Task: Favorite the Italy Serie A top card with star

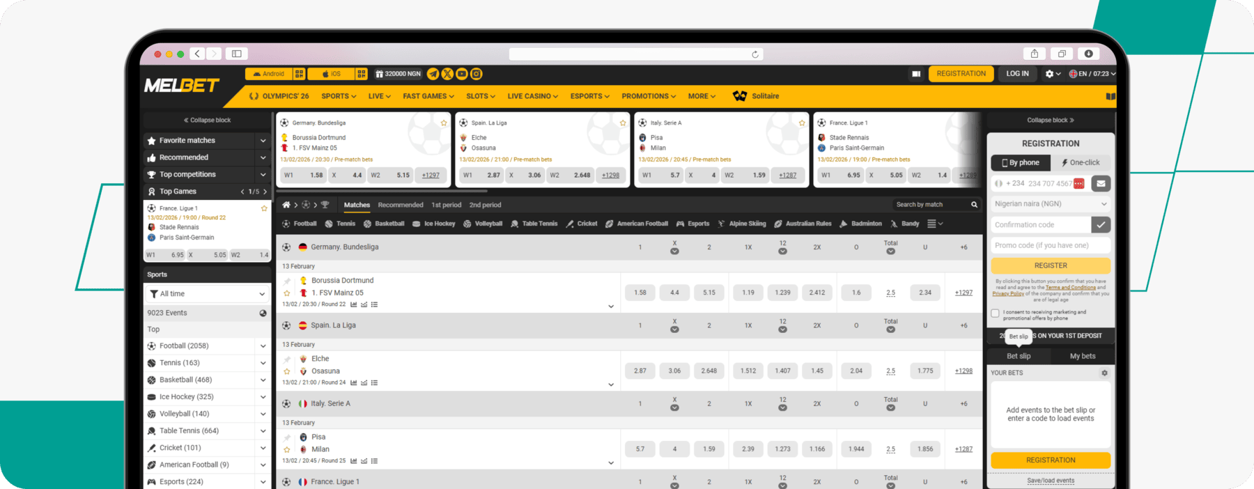Action: (802, 123)
